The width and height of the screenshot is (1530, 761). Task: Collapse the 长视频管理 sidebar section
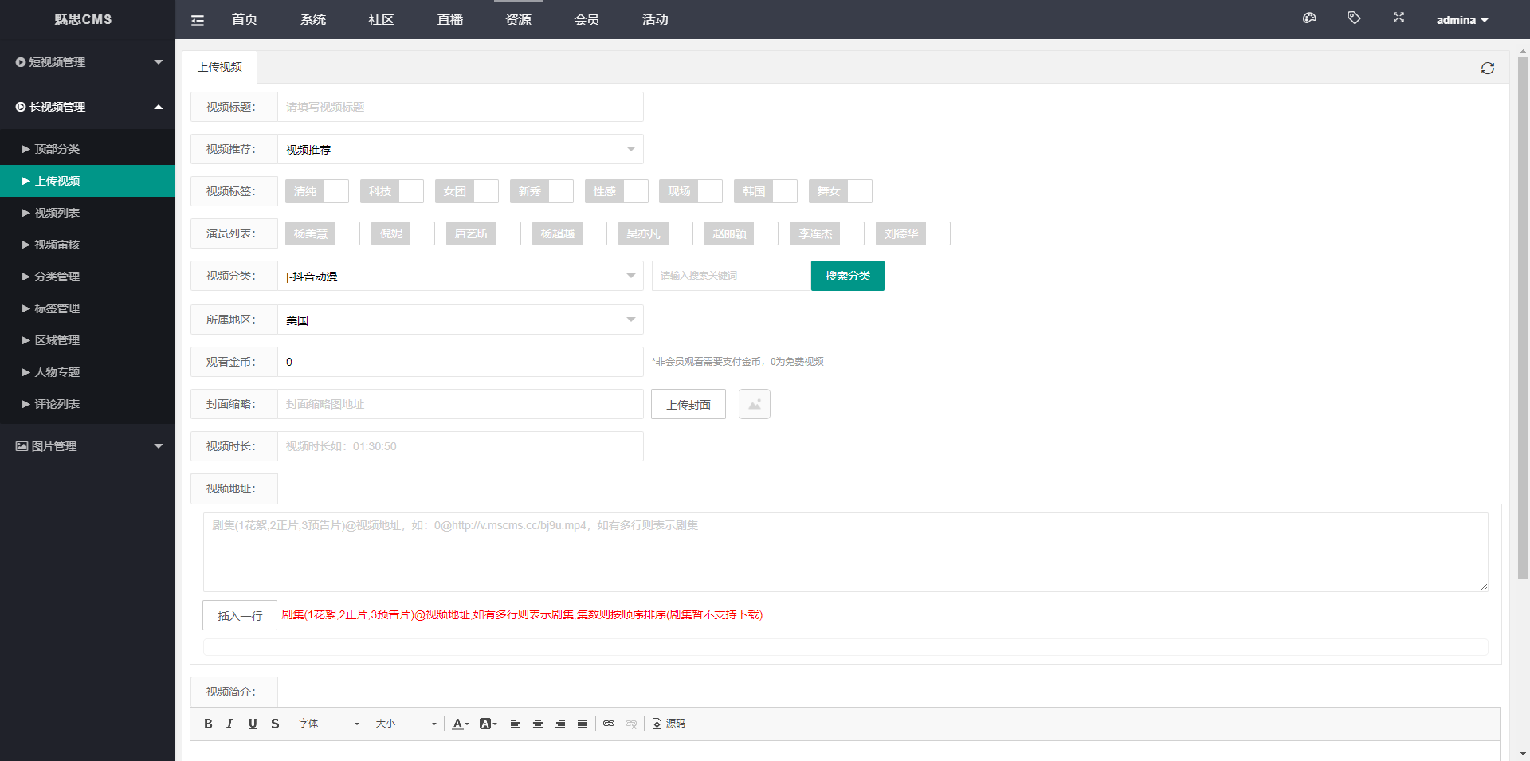pos(88,107)
